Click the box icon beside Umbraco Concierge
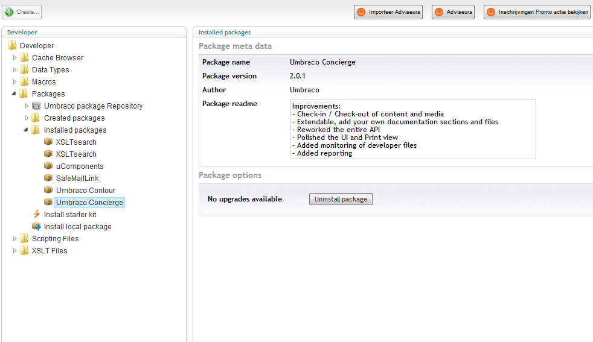 point(48,202)
